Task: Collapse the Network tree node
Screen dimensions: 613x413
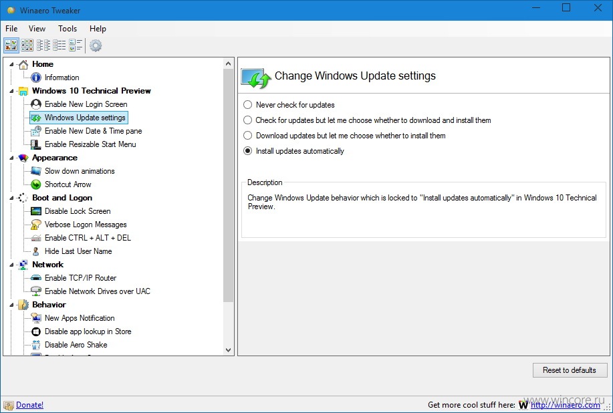Action: click(11, 265)
